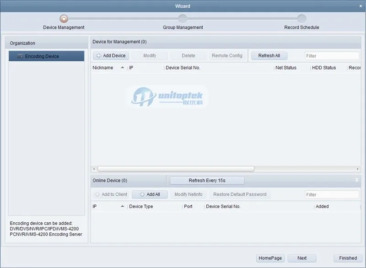The image size is (366, 268).
Task: Click the Group Management step circle
Action: (x=183, y=19)
